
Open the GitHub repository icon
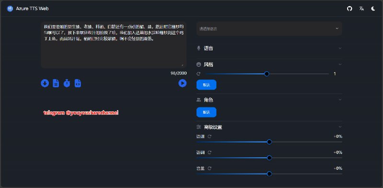349,9
